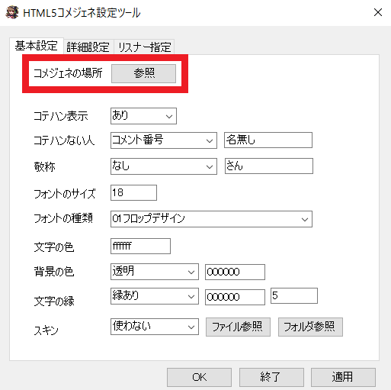The height and width of the screenshot is (390, 391).
Task: Click the 文字の色 hex color field
Action: click(140, 246)
